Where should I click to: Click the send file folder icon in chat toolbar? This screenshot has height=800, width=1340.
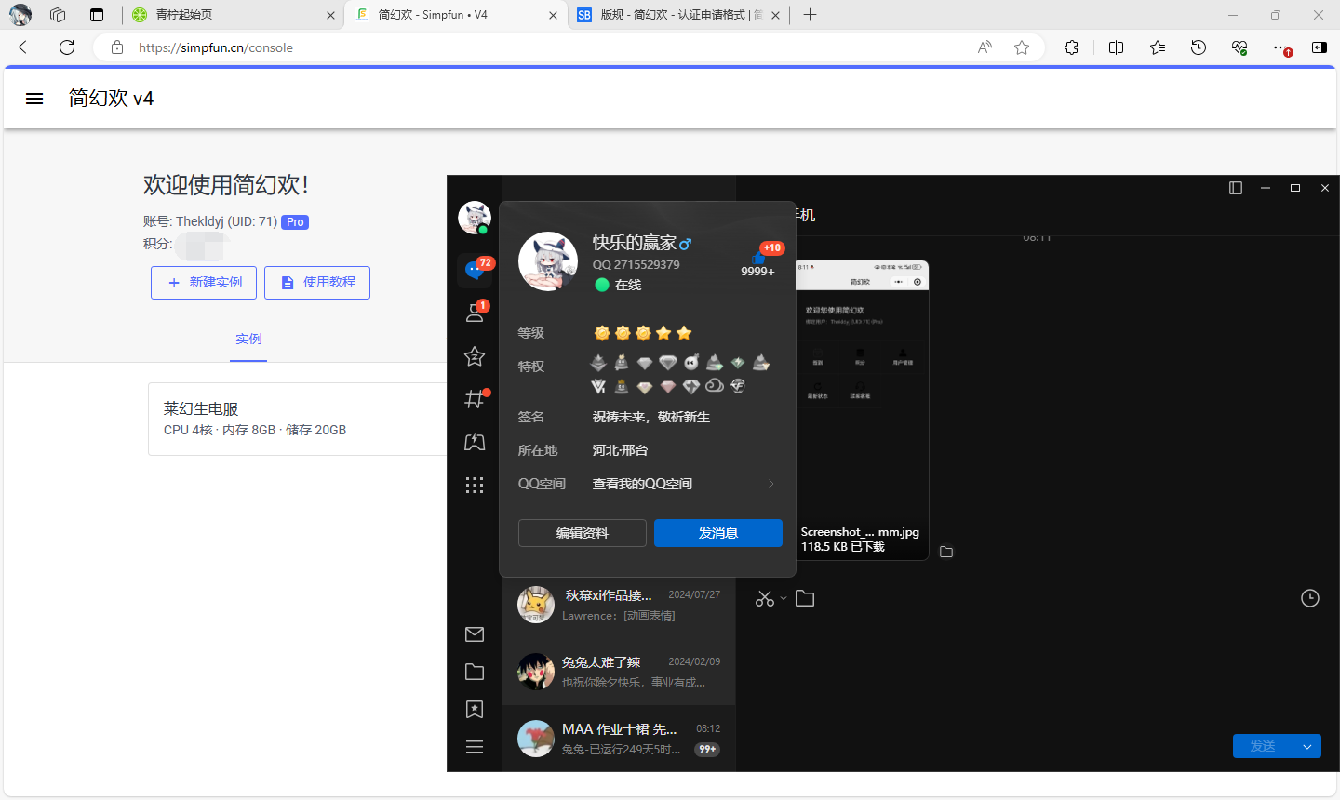[805, 598]
